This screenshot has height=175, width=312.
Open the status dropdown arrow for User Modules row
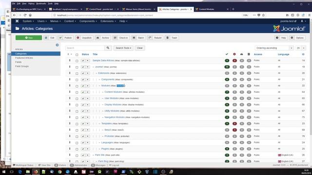pos(88,98)
